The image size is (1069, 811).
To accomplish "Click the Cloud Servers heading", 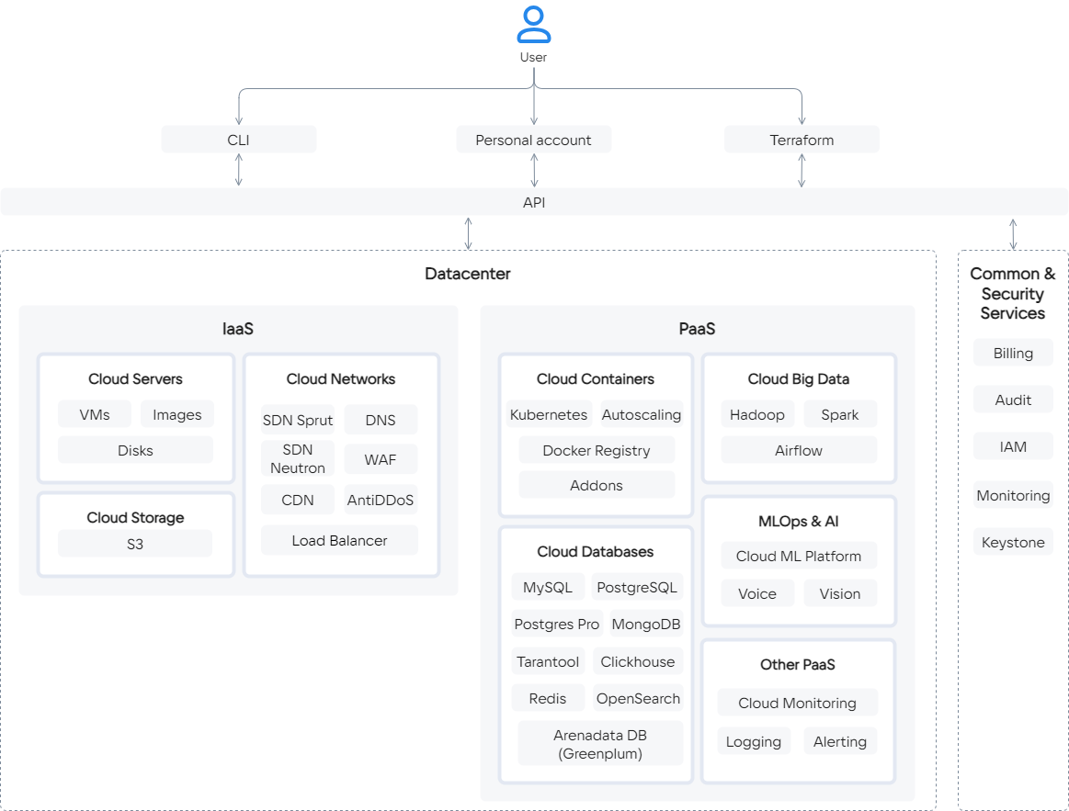I will (136, 379).
